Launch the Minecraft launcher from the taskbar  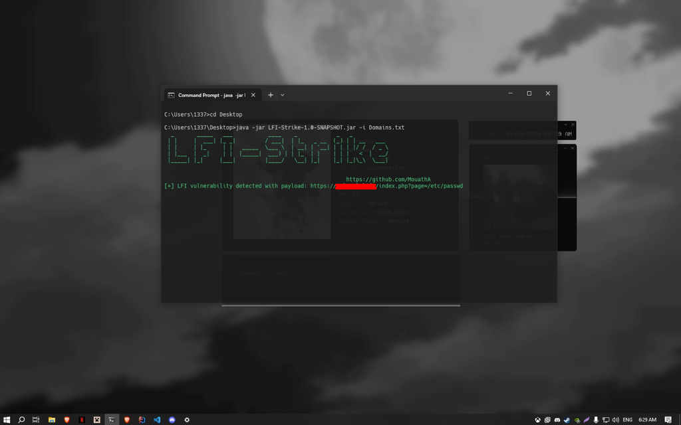click(96, 420)
